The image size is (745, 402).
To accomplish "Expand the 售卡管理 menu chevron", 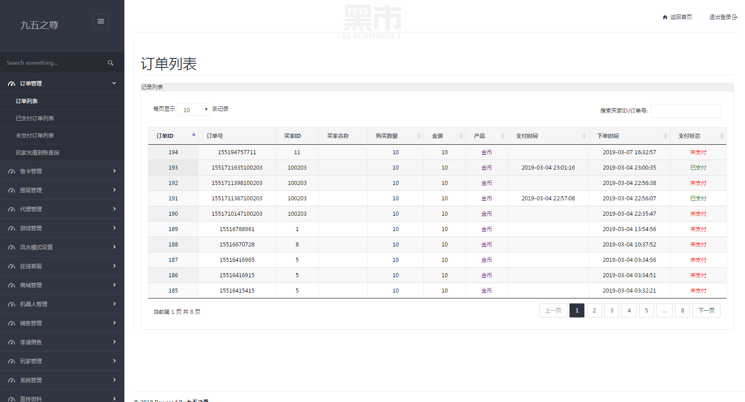I will click(114, 171).
